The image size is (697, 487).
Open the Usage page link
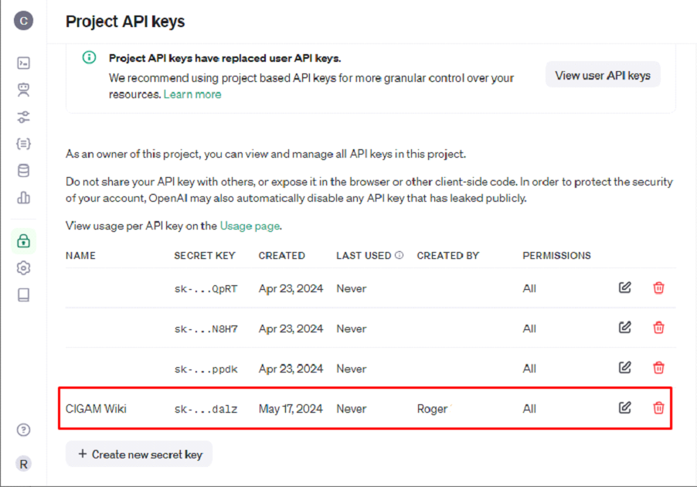[250, 226]
